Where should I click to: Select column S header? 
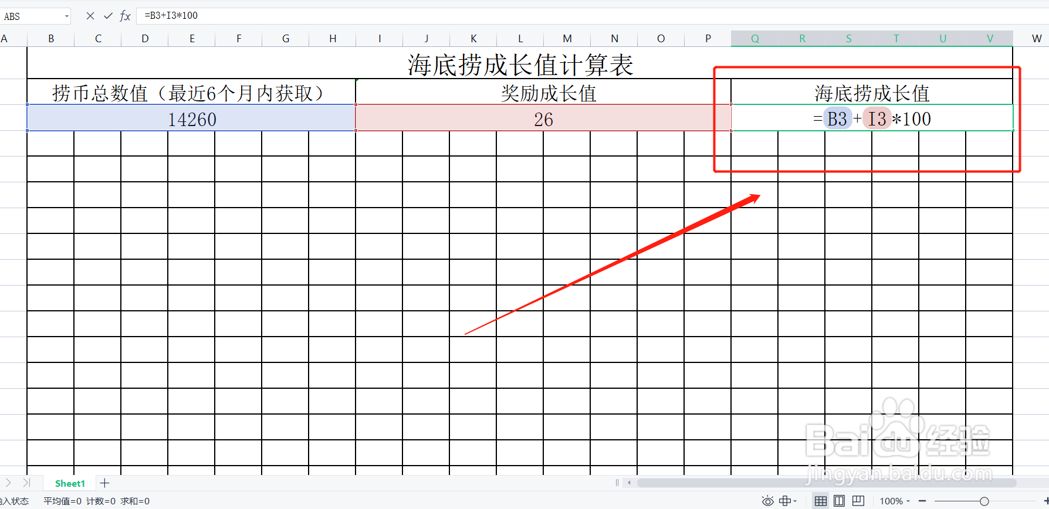tap(849, 39)
